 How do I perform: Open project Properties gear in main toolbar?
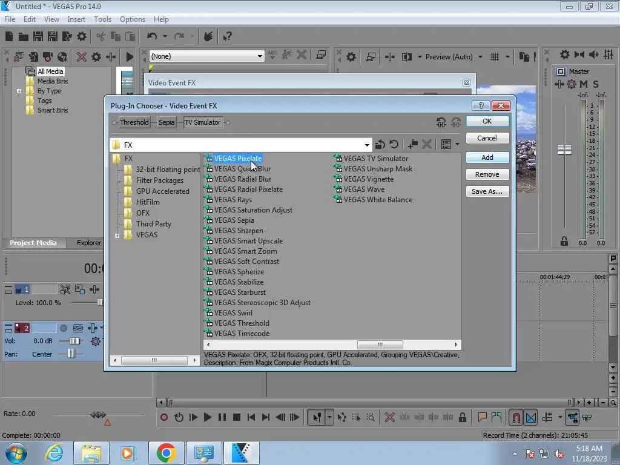pos(82,37)
